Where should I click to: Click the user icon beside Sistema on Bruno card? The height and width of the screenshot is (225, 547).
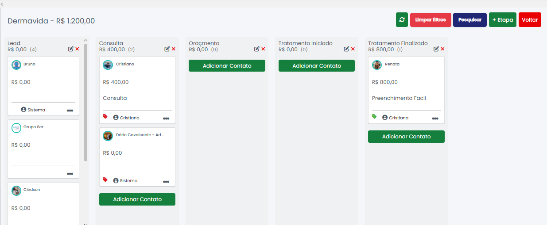click(x=23, y=109)
